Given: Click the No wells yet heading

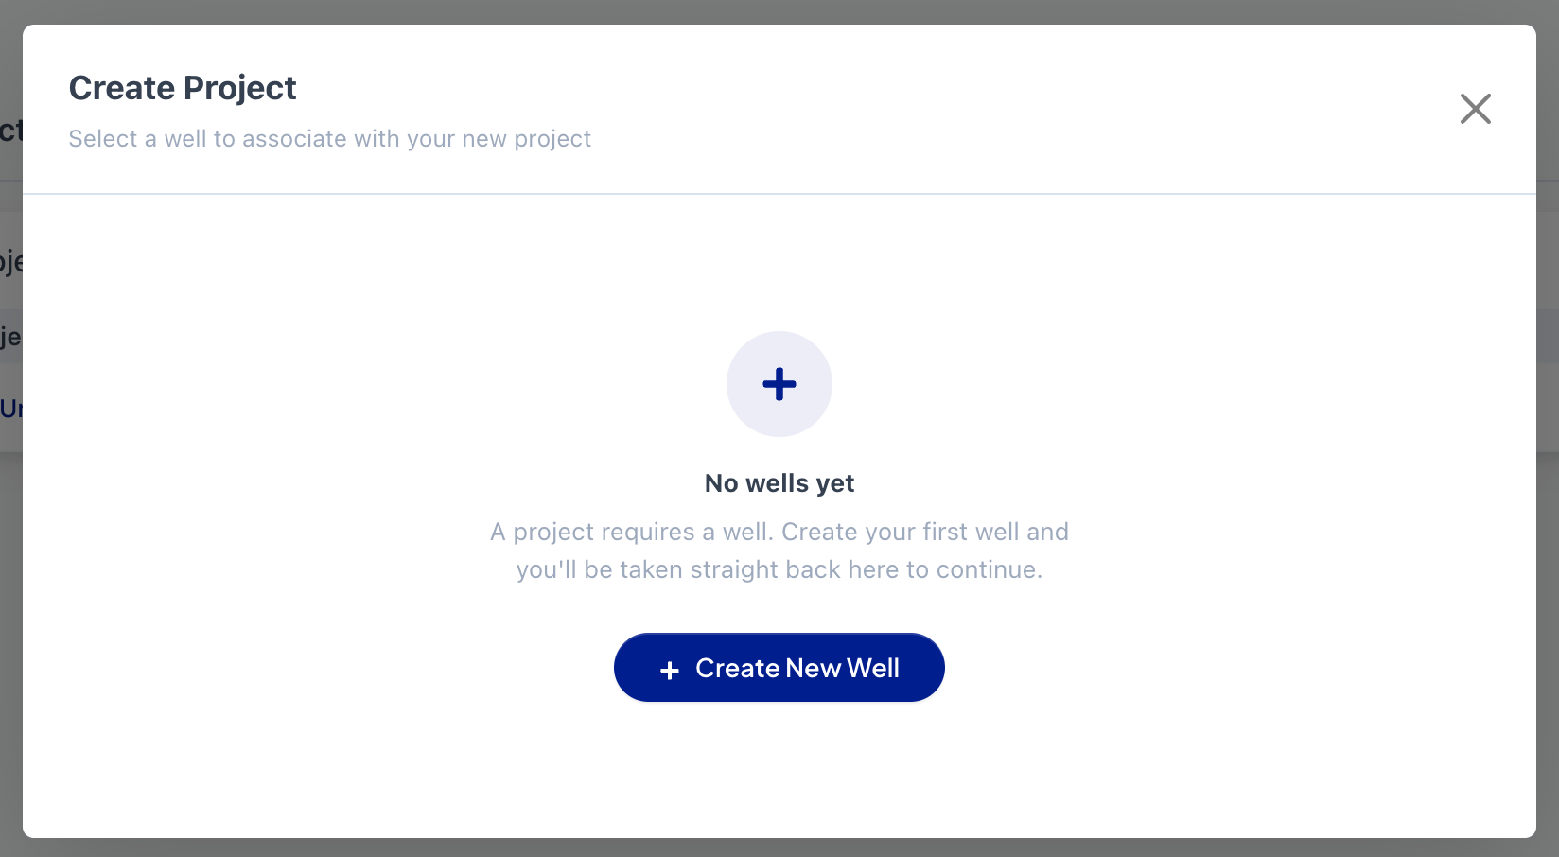Looking at the screenshot, I should pos(779,483).
